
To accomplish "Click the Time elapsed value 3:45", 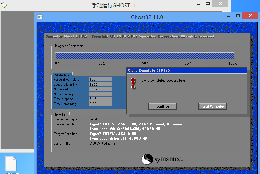I will [100, 99].
